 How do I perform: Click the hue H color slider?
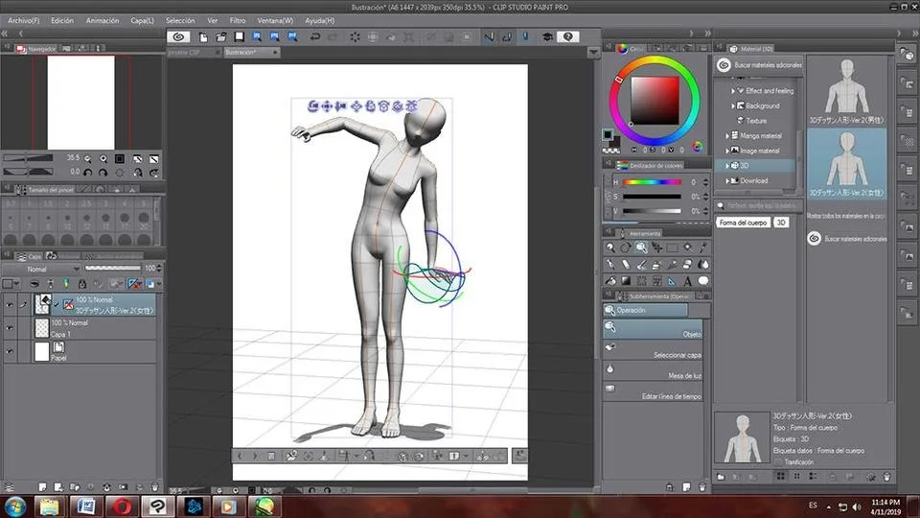[x=650, y=182]
